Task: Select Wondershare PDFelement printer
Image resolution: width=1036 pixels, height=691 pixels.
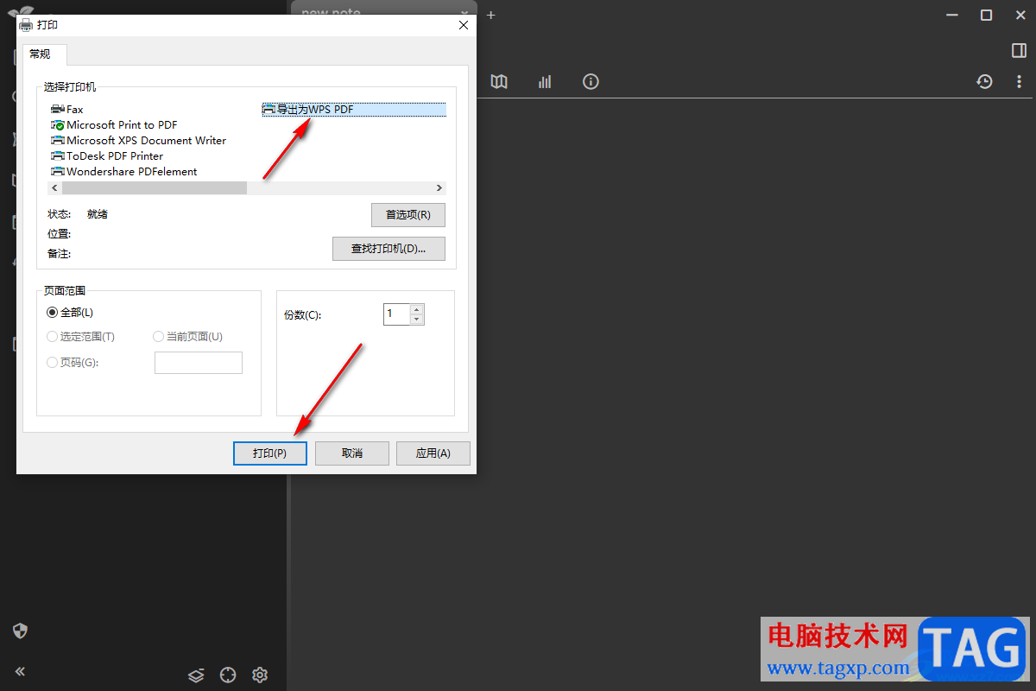Action: click(x=123, y=172)
